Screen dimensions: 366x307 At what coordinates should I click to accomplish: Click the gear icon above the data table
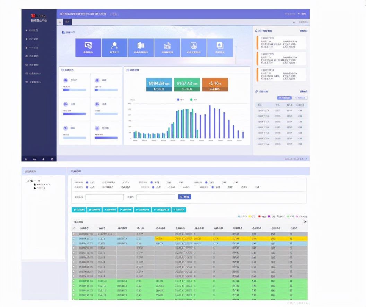coord(305,221)
